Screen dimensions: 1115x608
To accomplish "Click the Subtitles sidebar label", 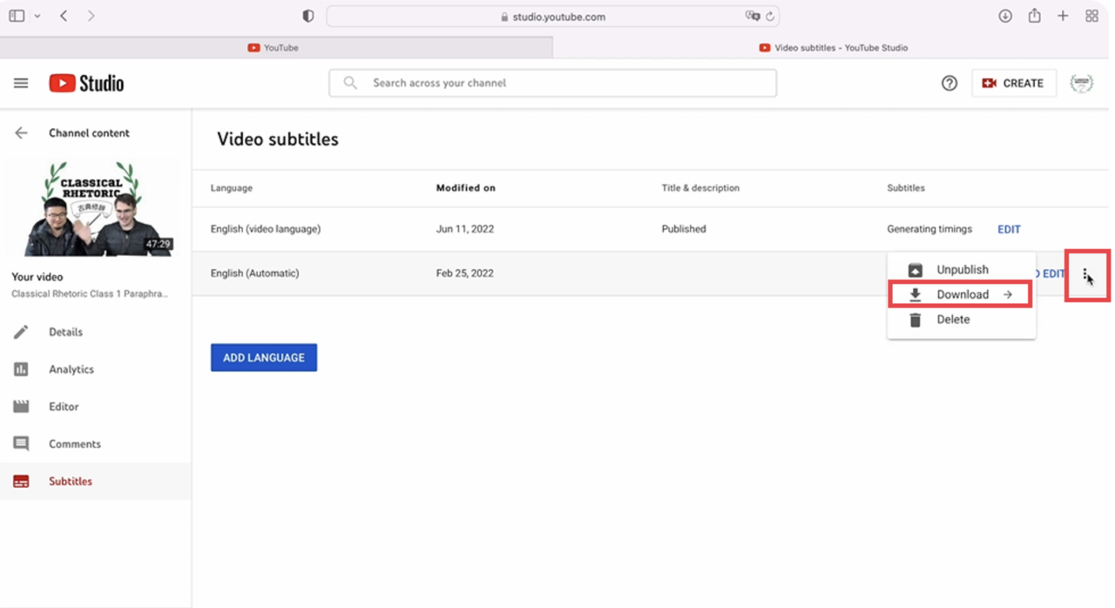I will click(x=71, y=482).
